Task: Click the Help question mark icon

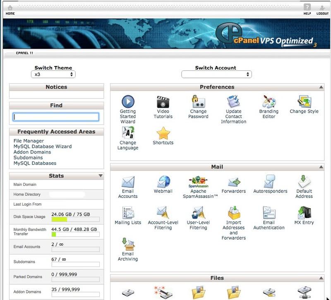Action: 307,7
